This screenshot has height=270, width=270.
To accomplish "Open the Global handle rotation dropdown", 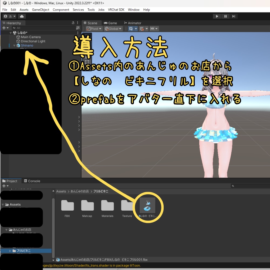I will click(x=113, y=29).
